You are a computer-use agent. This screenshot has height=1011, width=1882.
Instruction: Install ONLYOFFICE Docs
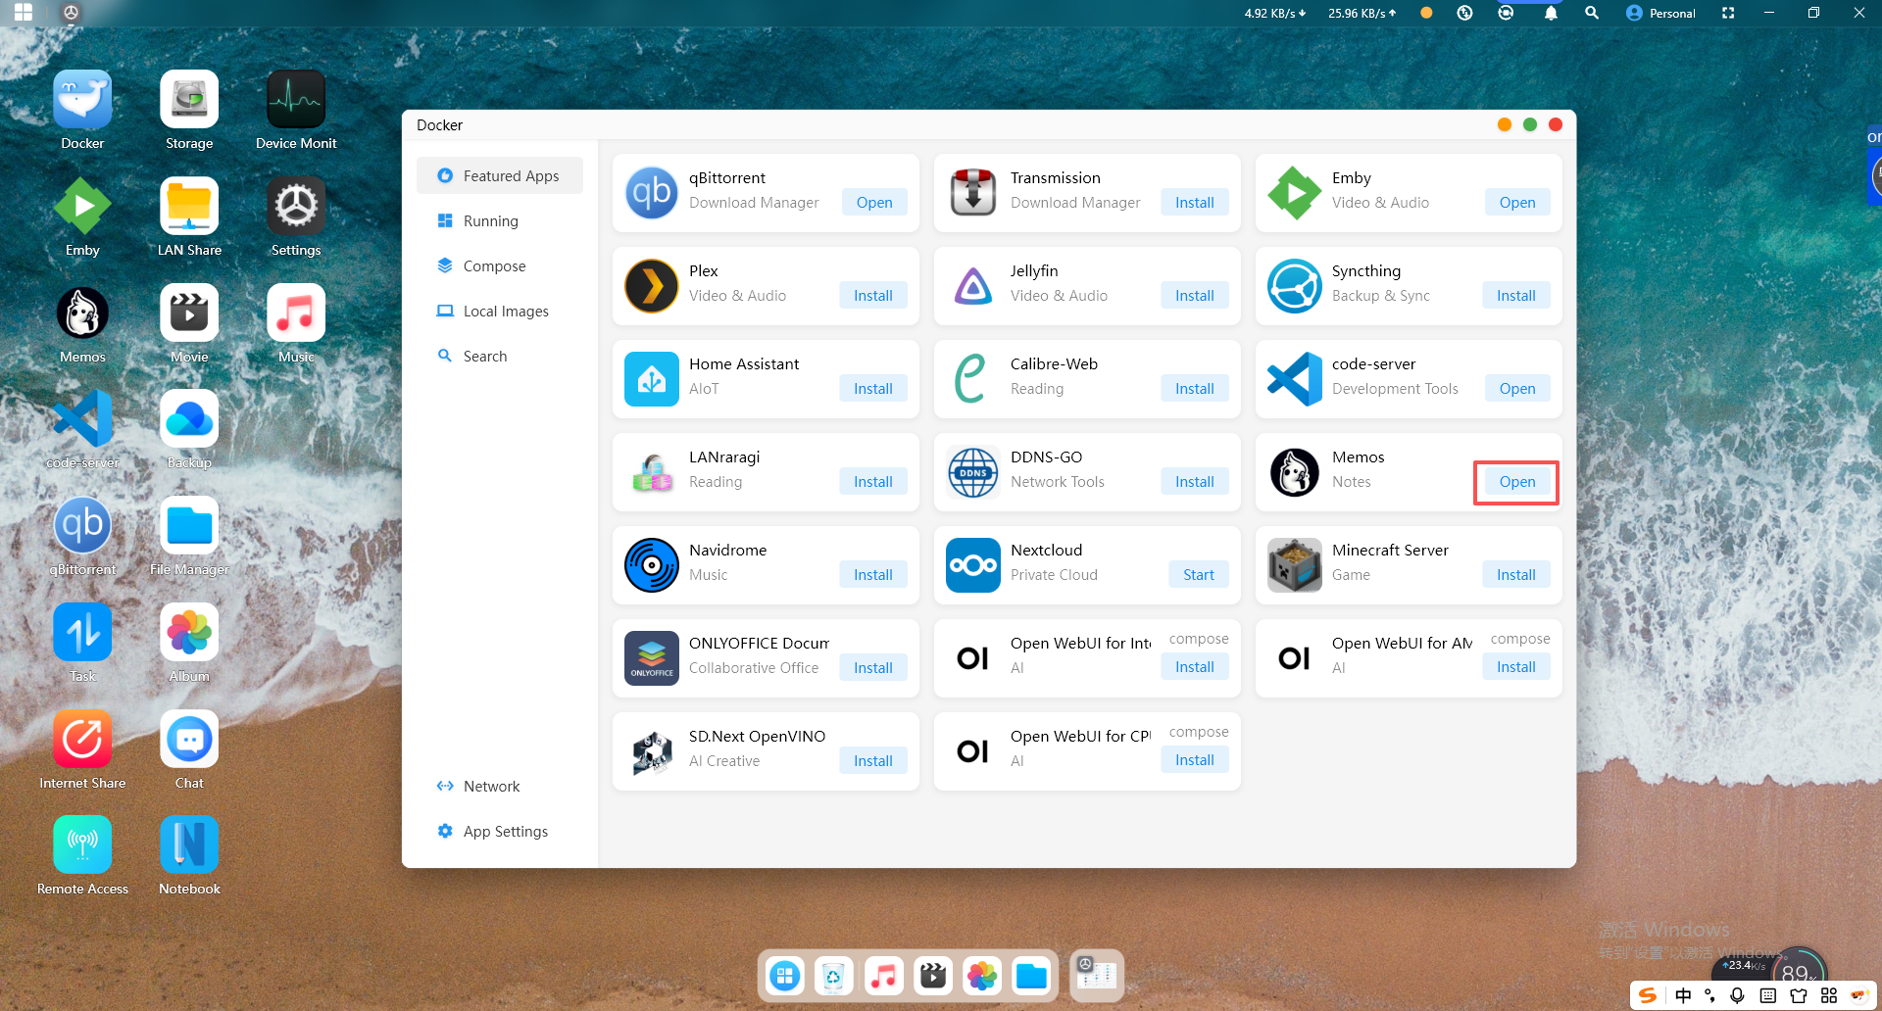point(873,668)
